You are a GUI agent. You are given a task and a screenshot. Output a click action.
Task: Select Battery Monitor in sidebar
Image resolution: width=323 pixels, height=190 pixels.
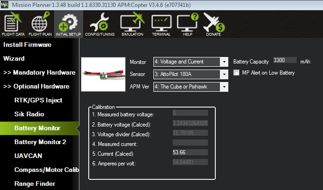(x=39, y=128)
